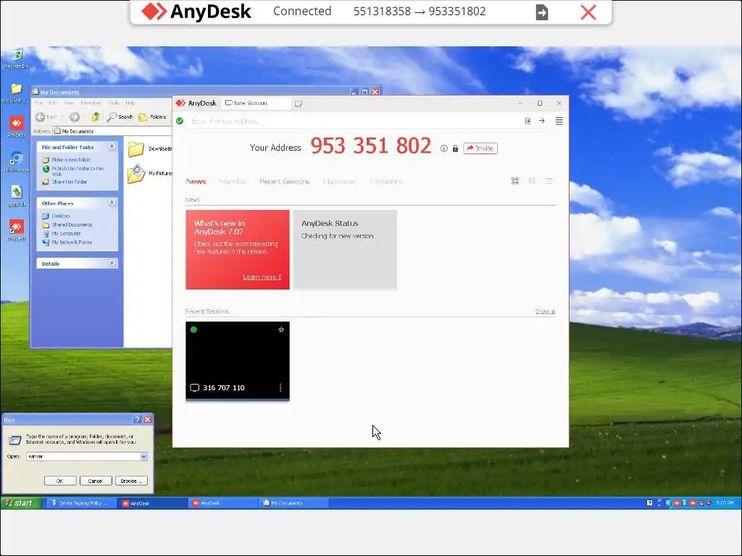The width and height of the screenshot is (742, 556).
Task: Select the News tab in AnyDesk
Action: pos(196,182)
